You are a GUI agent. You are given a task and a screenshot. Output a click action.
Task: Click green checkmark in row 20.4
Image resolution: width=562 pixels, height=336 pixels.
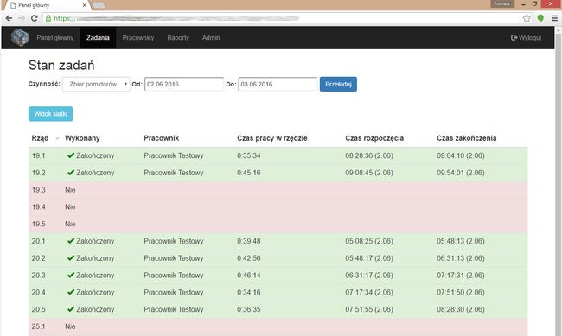(71, 292)
